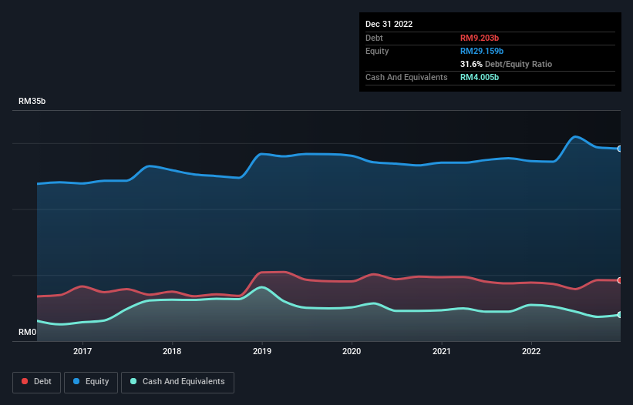The image size is (633, 405).
Task: Click the 31.6% Debt/Equity Ratio text
Action: (x=506, y=64)
